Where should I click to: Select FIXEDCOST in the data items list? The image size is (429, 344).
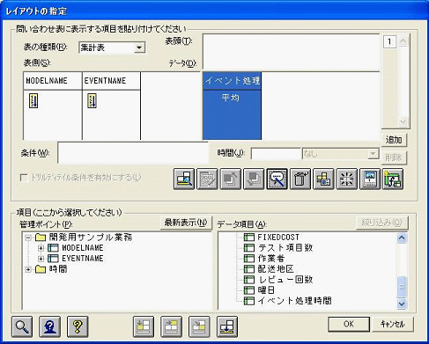[278, 238]
